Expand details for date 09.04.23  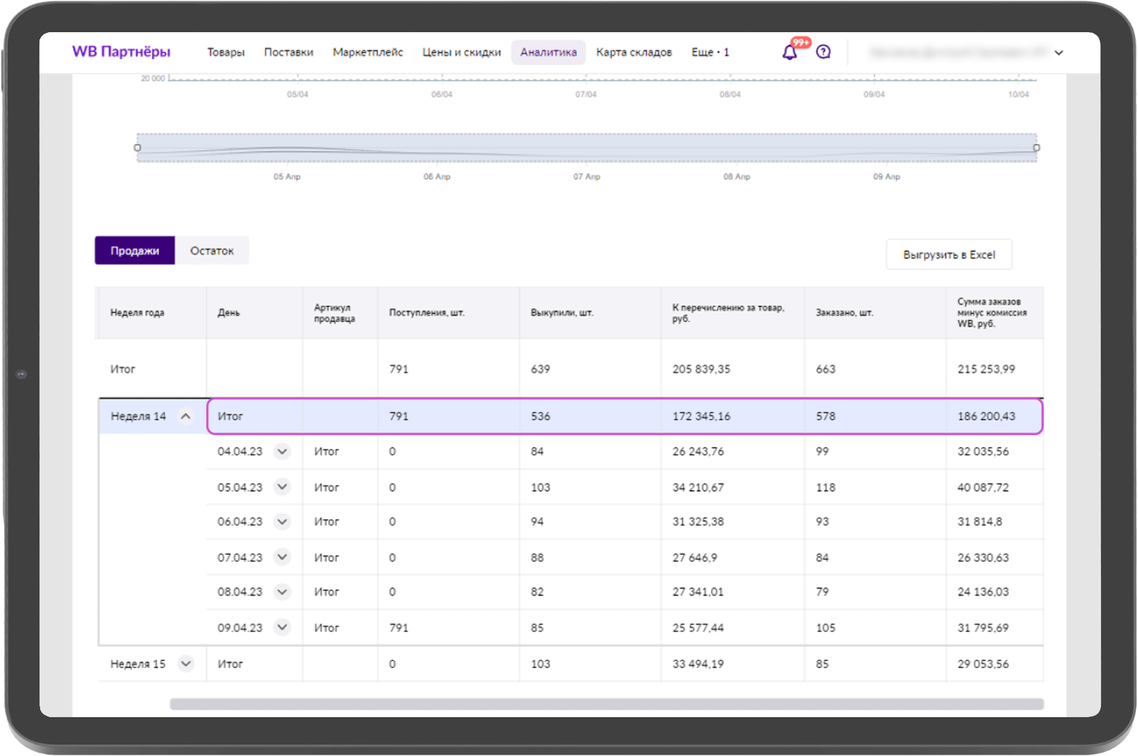pyautogui.click(x=281, y=627)
